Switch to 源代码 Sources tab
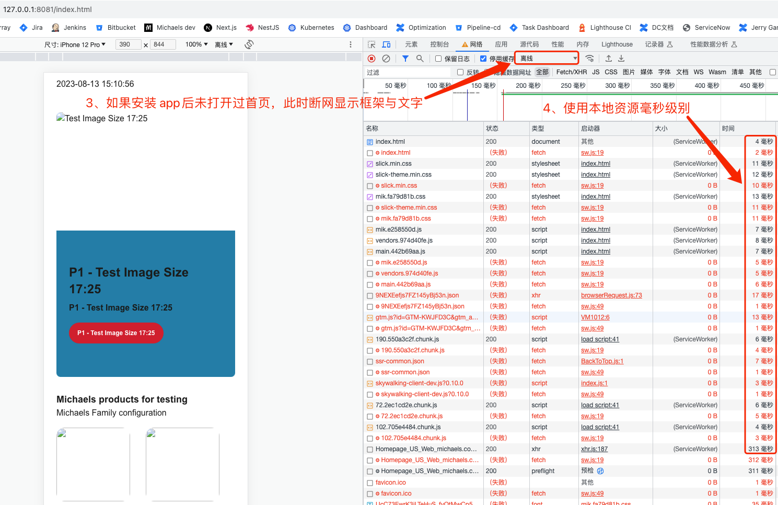Viewport: 778px width, 505px height. (529, 44)
